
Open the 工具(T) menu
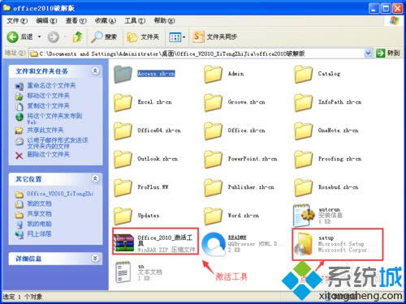[x=135, y=20]
